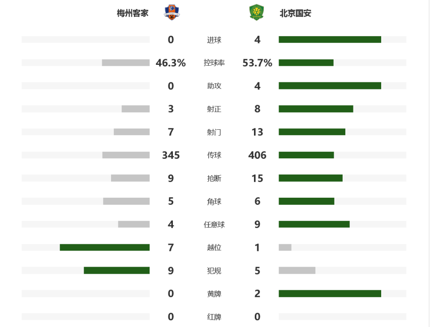Image resolution: width=430 pixels, height=327 pixels.
Task: Click 北京国安's green 黄牌 bar
Action: click(330, 293)
